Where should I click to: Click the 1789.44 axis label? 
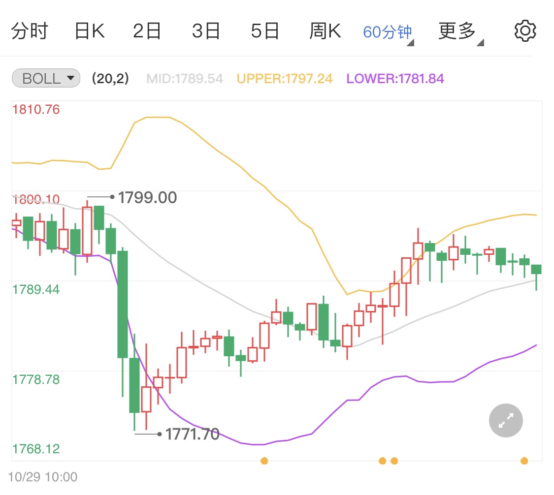(36, 289)
